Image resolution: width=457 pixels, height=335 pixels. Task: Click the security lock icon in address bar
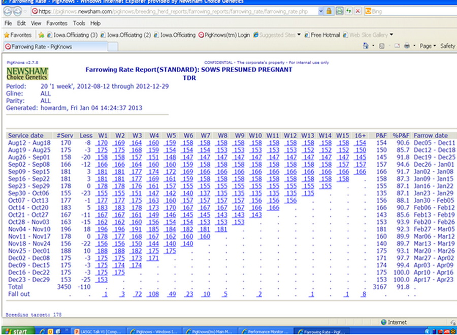pos(330,11)
